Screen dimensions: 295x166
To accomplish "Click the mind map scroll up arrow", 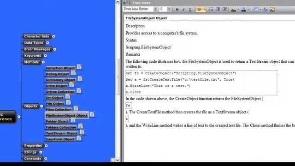I will pos(118,2).
